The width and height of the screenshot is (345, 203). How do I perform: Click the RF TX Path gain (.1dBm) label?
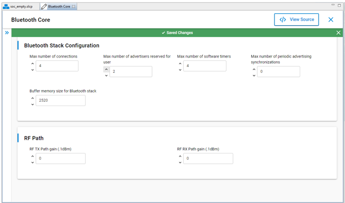[x=51, y=149]
